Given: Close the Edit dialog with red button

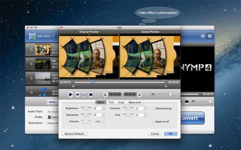Looking at the screenshot, I should (61, 28).
